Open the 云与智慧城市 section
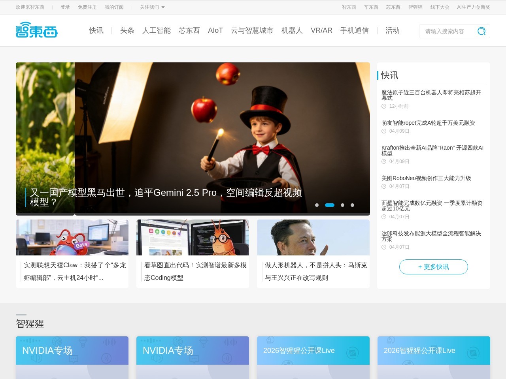 tap(253, 30)
